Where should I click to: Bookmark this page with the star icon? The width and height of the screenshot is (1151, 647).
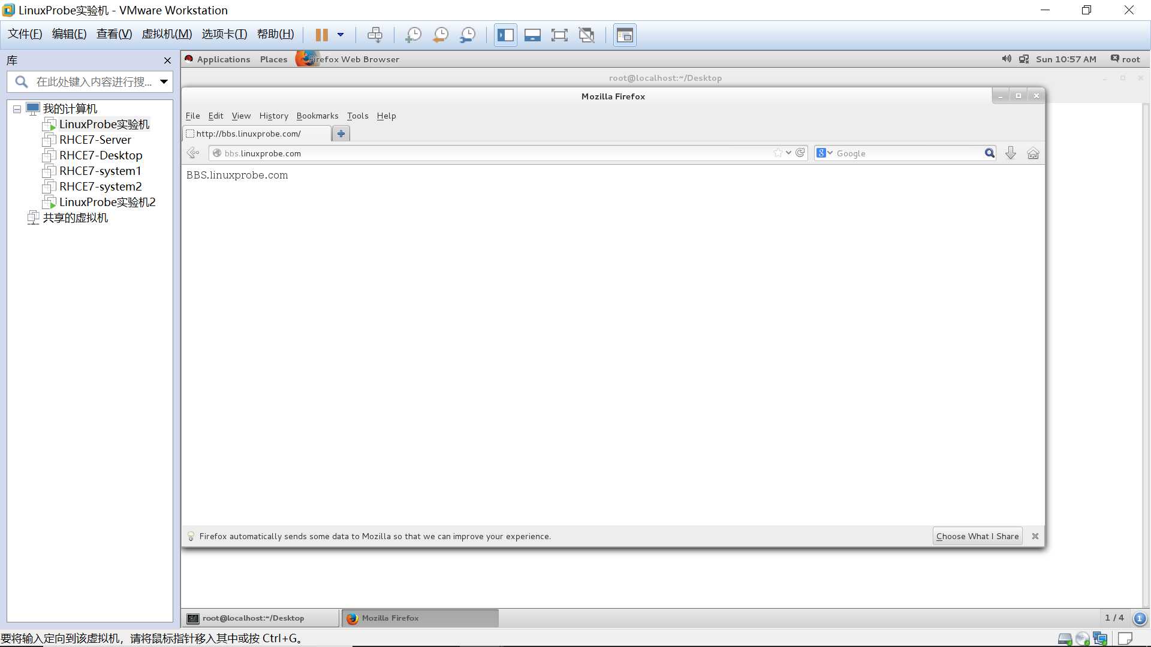click(778, 153)
